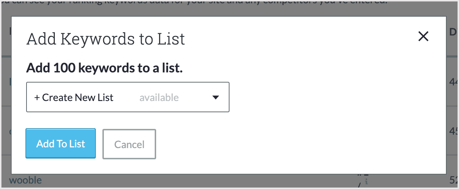Click the 52 value in the wooble row

453,180
